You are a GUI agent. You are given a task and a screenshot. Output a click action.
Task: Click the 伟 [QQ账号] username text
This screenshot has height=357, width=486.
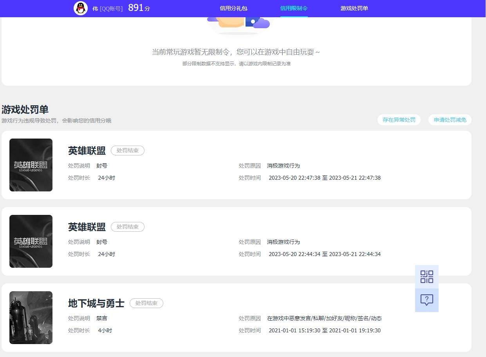tap(108, 9)
